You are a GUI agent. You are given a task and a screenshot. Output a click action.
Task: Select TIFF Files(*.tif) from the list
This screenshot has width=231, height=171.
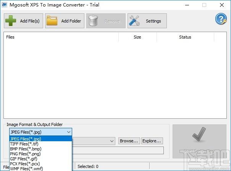point(40,144)
